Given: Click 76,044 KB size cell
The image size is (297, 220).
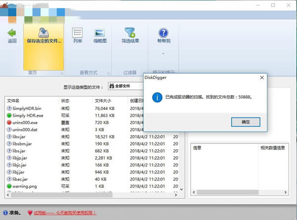Looking at the screenshot, I should click(104, 108).
